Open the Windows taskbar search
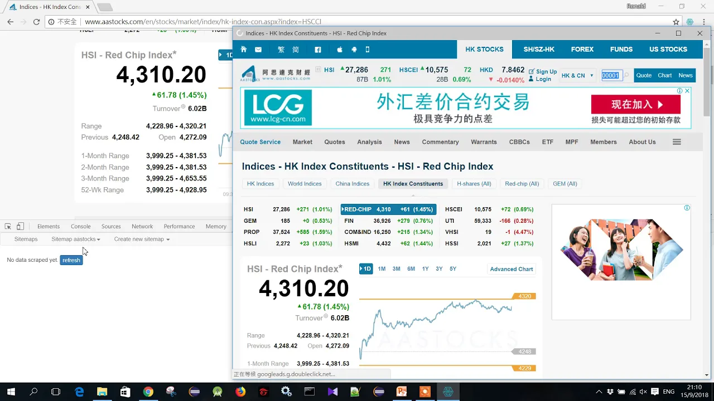 [x=33, y=392]
